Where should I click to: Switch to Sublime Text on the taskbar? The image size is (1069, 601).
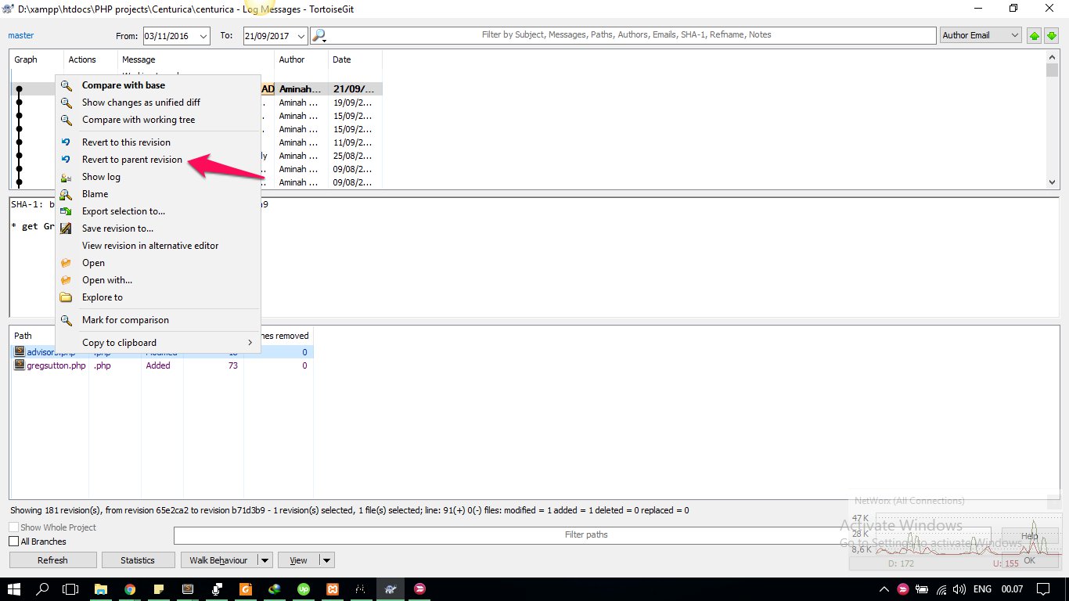tap(188, 588)
